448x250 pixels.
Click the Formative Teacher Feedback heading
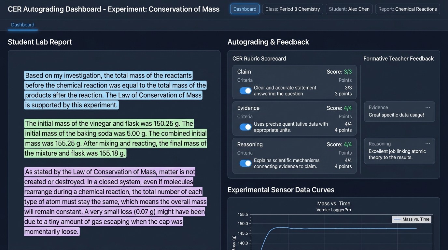click(x=399, y=59)
